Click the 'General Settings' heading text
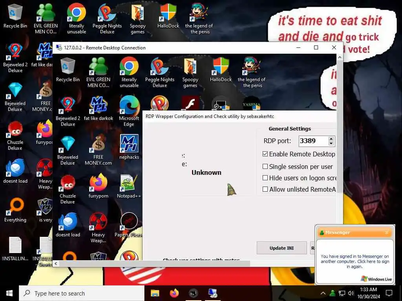402x301 pixels. click(290, 129)
